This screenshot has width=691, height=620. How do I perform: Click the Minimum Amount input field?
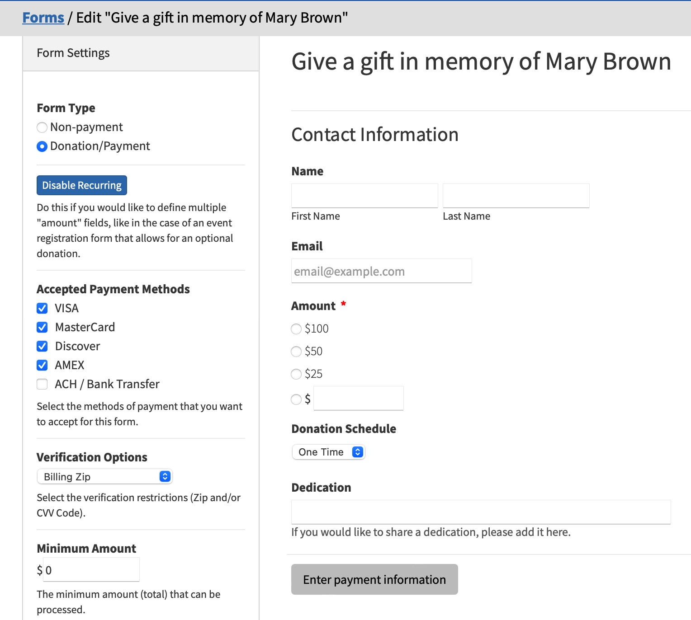[x=91, y=569]
